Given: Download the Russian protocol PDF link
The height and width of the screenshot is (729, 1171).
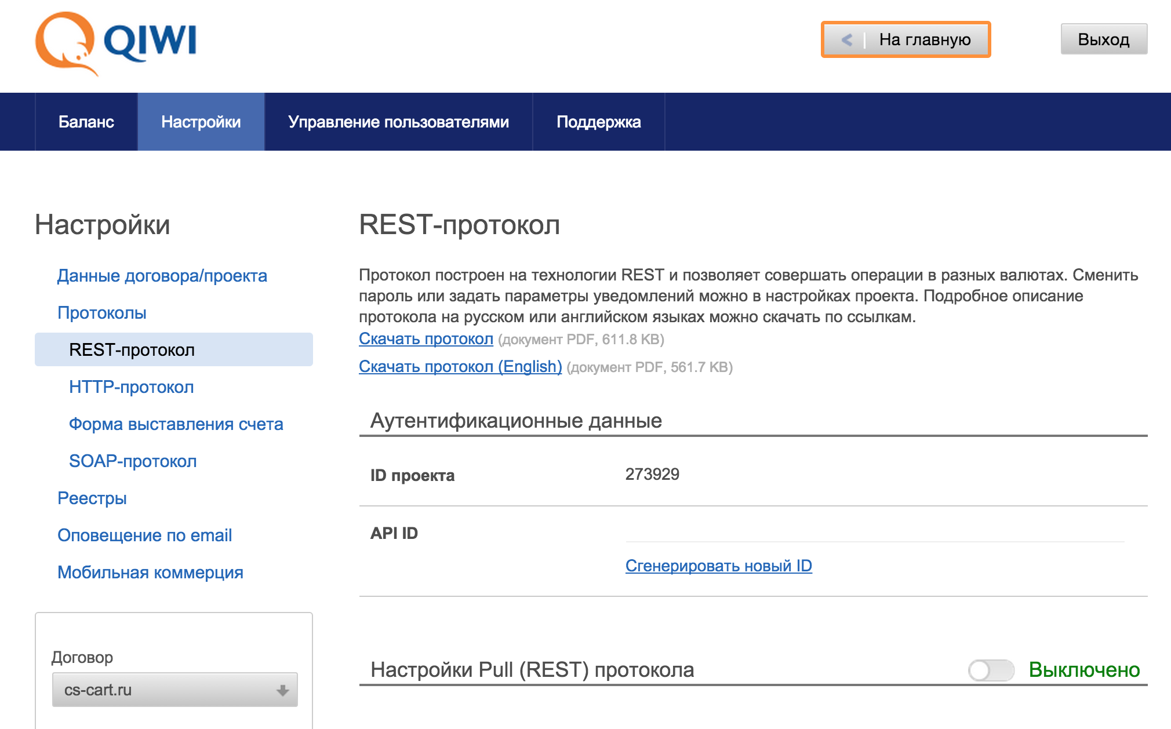Looking at the screenshot, I should tap(426, 339).
